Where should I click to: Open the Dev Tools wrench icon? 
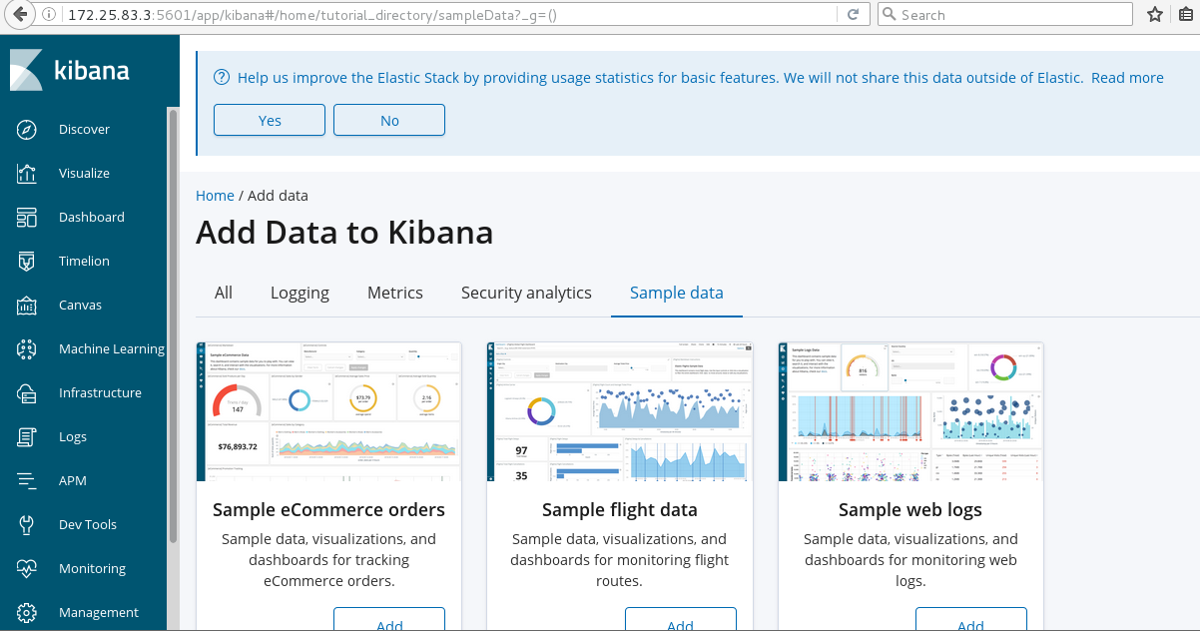27,525
